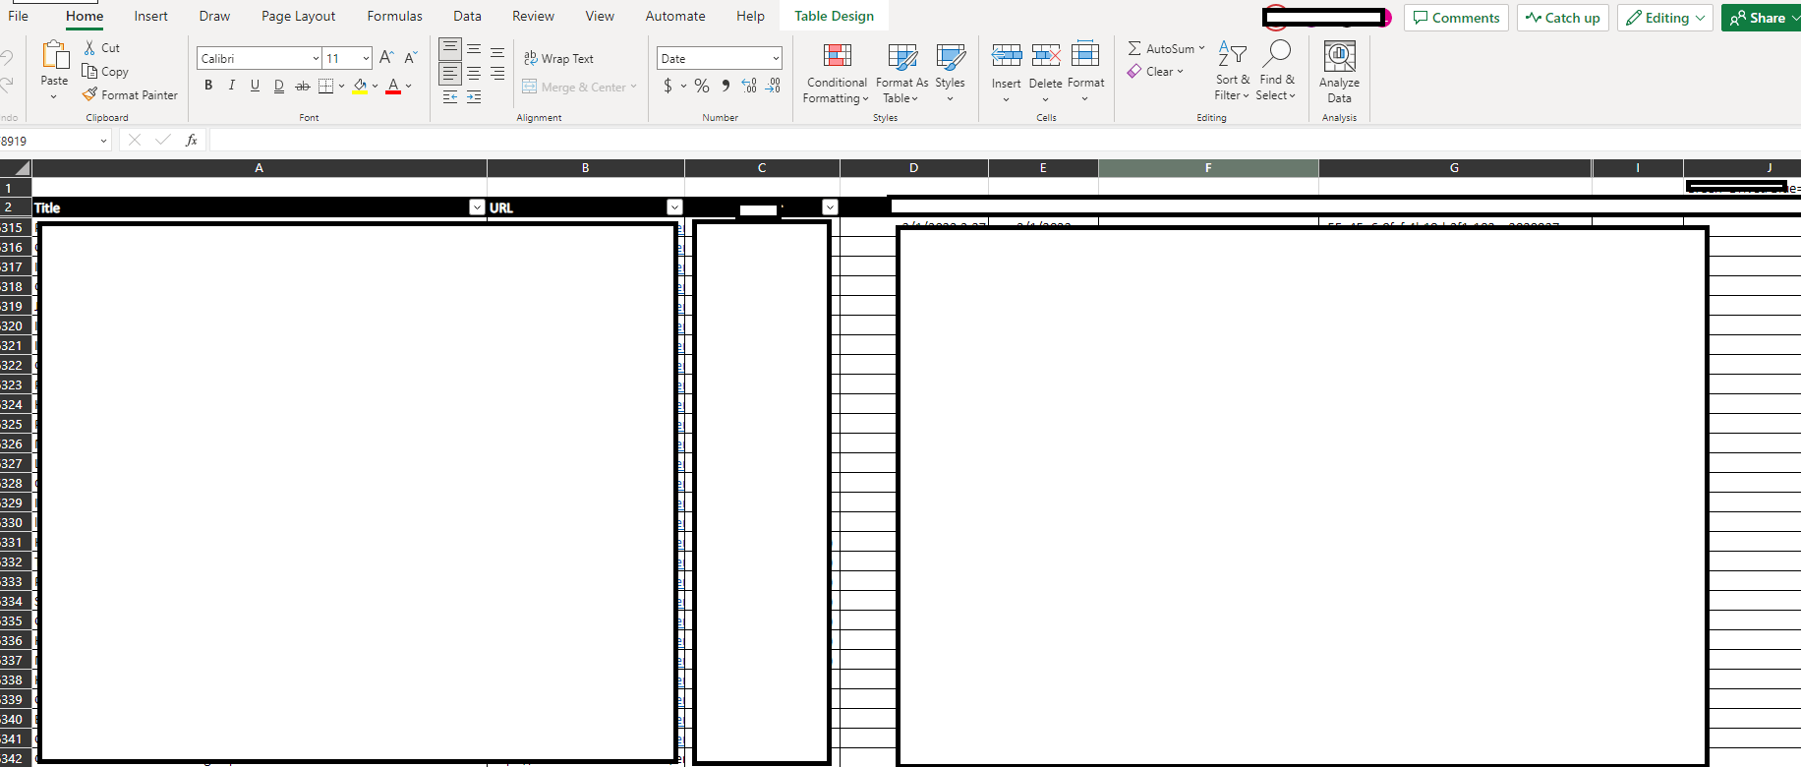Apply double underline formatting
1801x767 pixels.
click(x=279, y=86)
